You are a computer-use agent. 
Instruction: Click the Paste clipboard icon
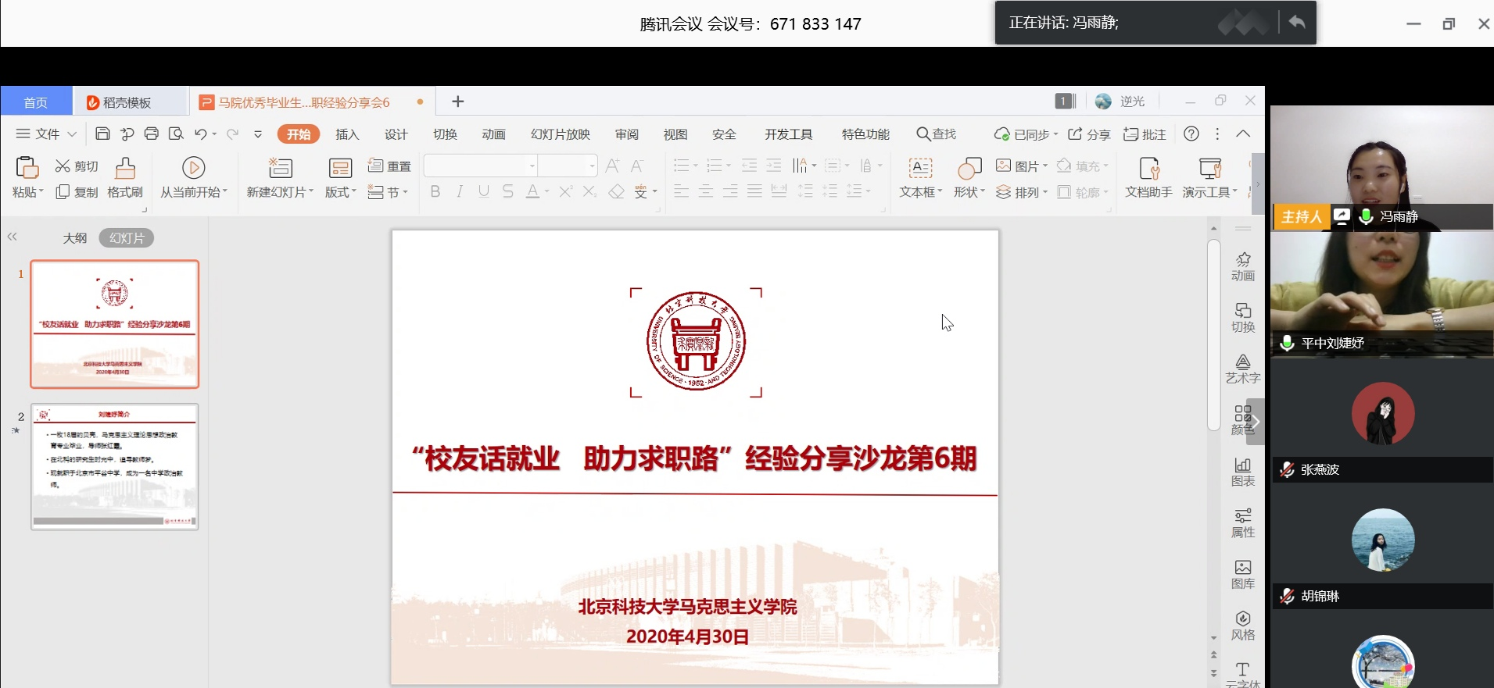[x=27, y=168]
